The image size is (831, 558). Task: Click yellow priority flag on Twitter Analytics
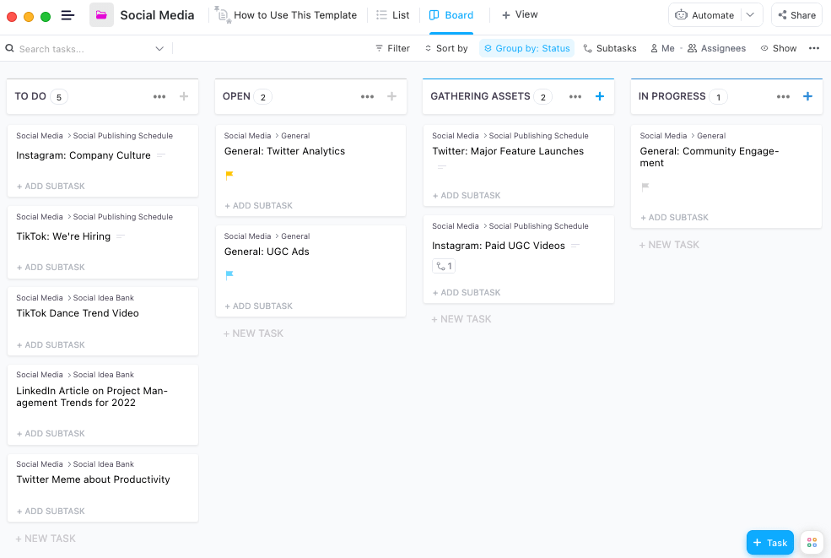[229, 176]
